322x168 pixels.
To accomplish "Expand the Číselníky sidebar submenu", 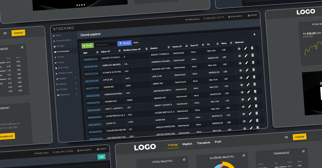I will point(76,88).
